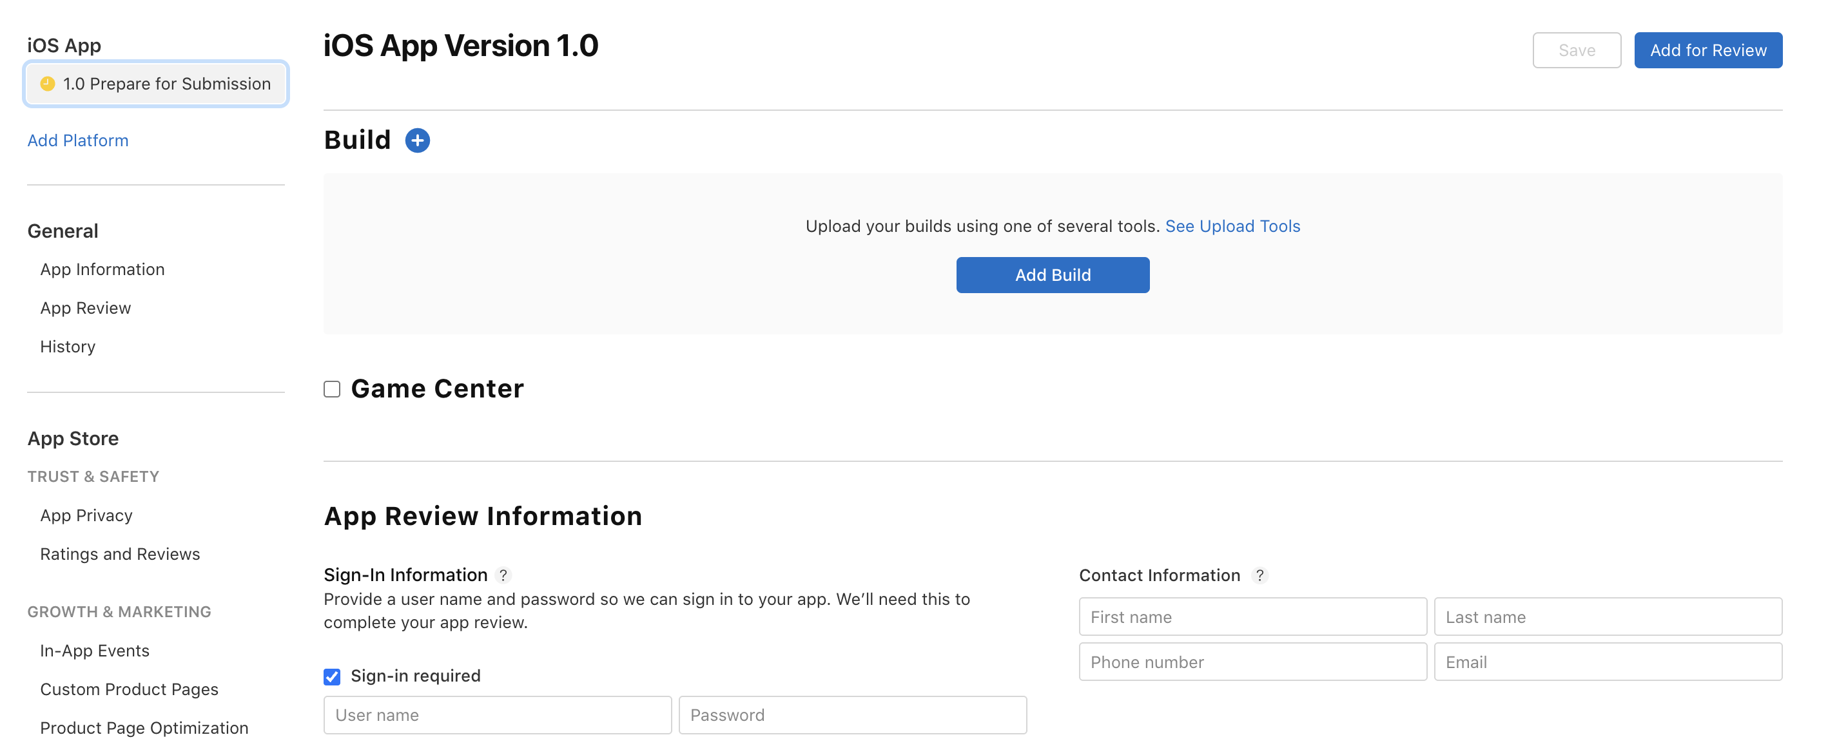The image size is (1828, 746).
Task: Open Product Page Optimization
Action: tap(144, 727)
